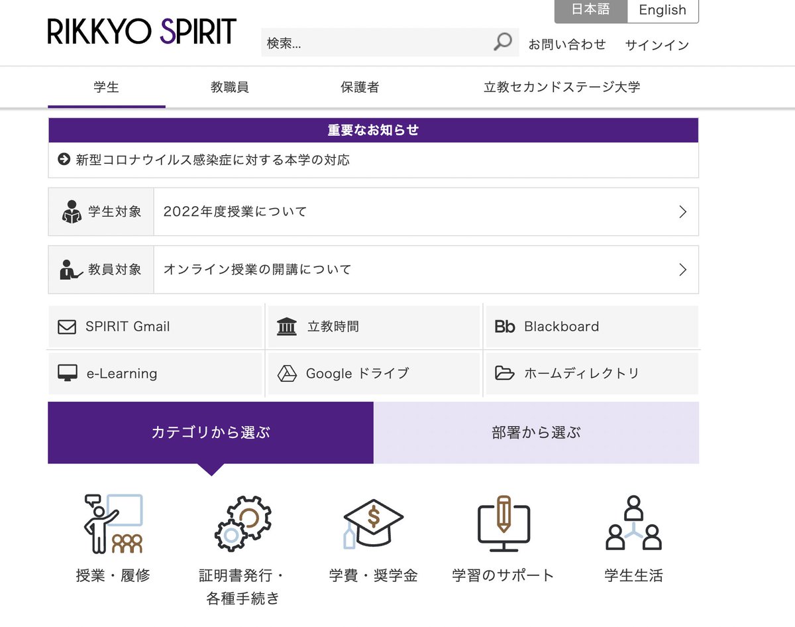Click the home directory folder icon

pyautogui.click(x=505, y=373)
